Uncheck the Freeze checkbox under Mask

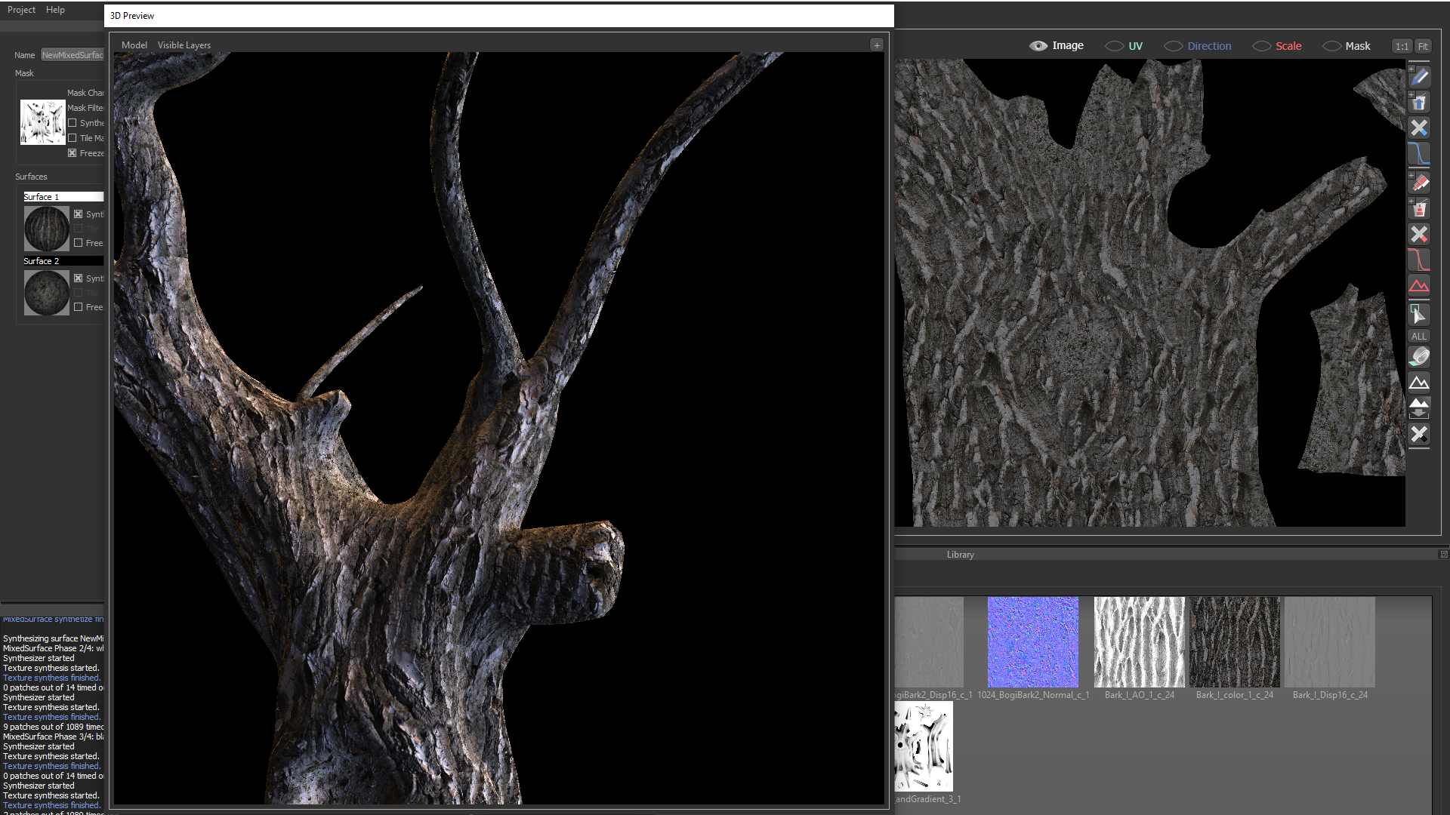[72, 153]
